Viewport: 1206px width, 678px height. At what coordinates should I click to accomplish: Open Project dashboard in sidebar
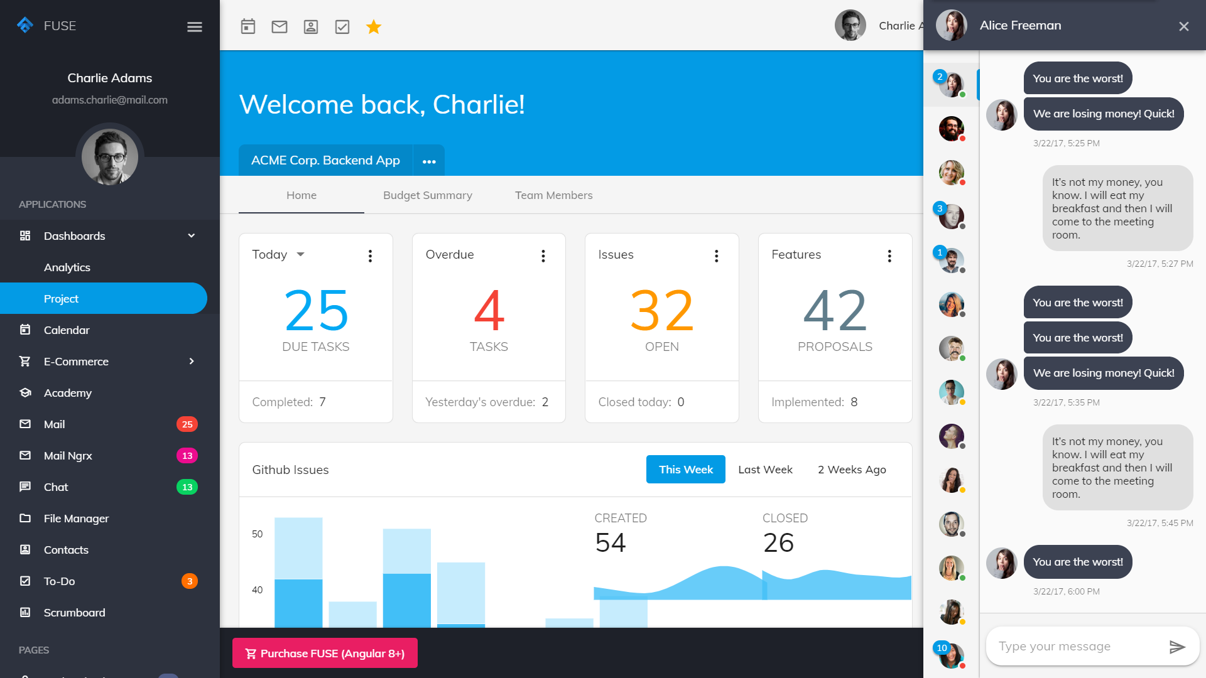tap(104, 298)
